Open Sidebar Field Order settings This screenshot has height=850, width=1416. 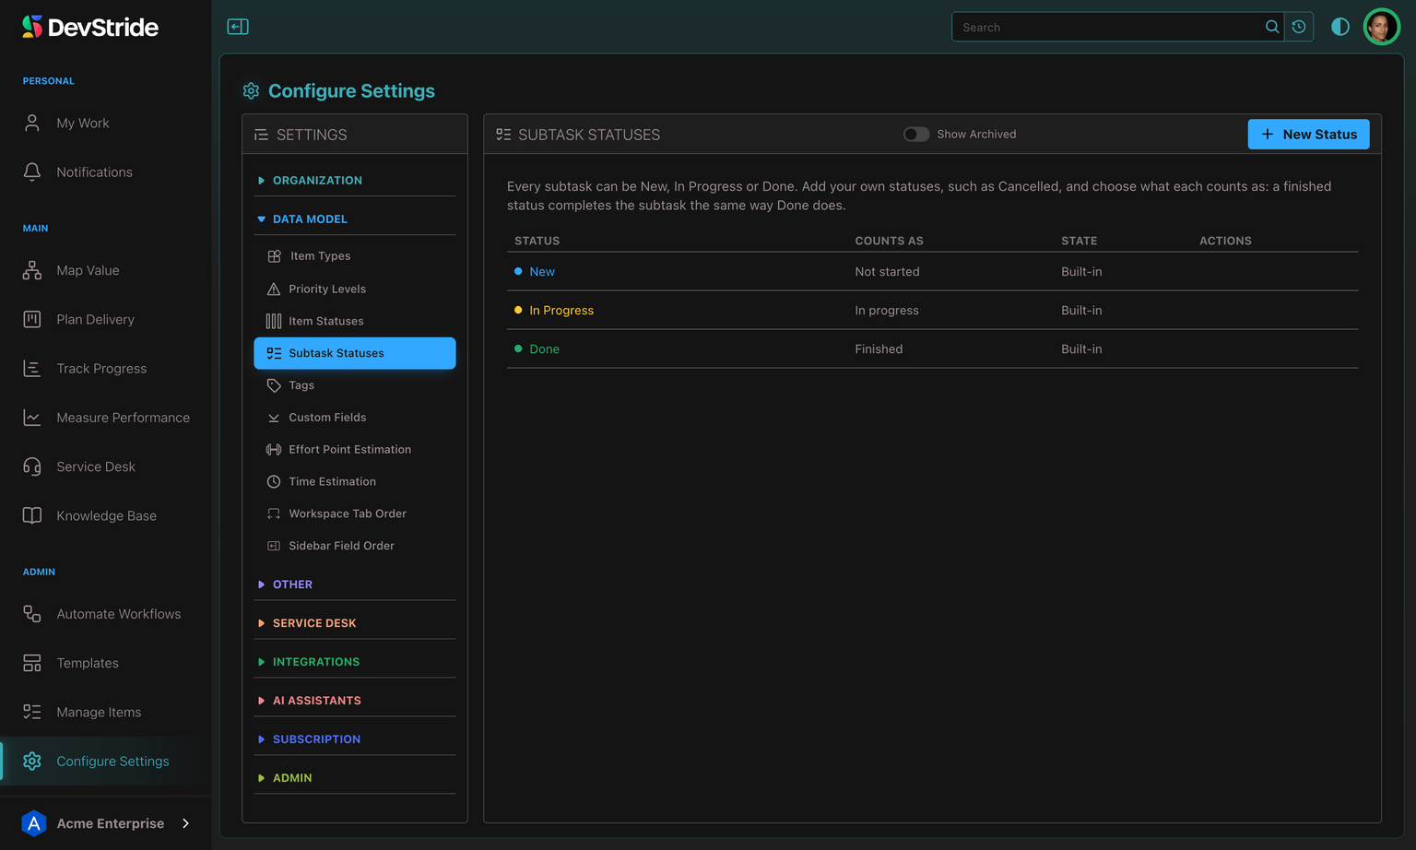[355, 546]
